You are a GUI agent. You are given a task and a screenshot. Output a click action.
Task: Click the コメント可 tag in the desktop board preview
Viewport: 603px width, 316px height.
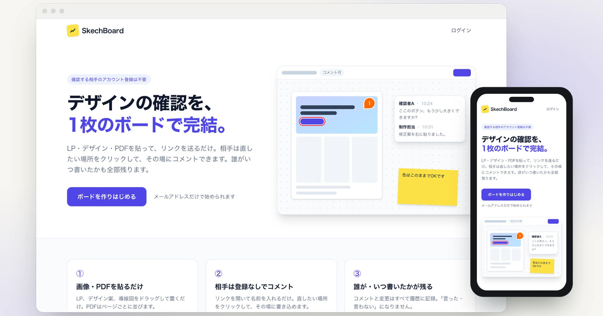click(332, 73)
